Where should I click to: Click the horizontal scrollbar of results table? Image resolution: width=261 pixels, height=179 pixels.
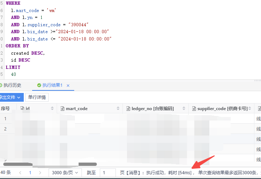tap(50, 164)
